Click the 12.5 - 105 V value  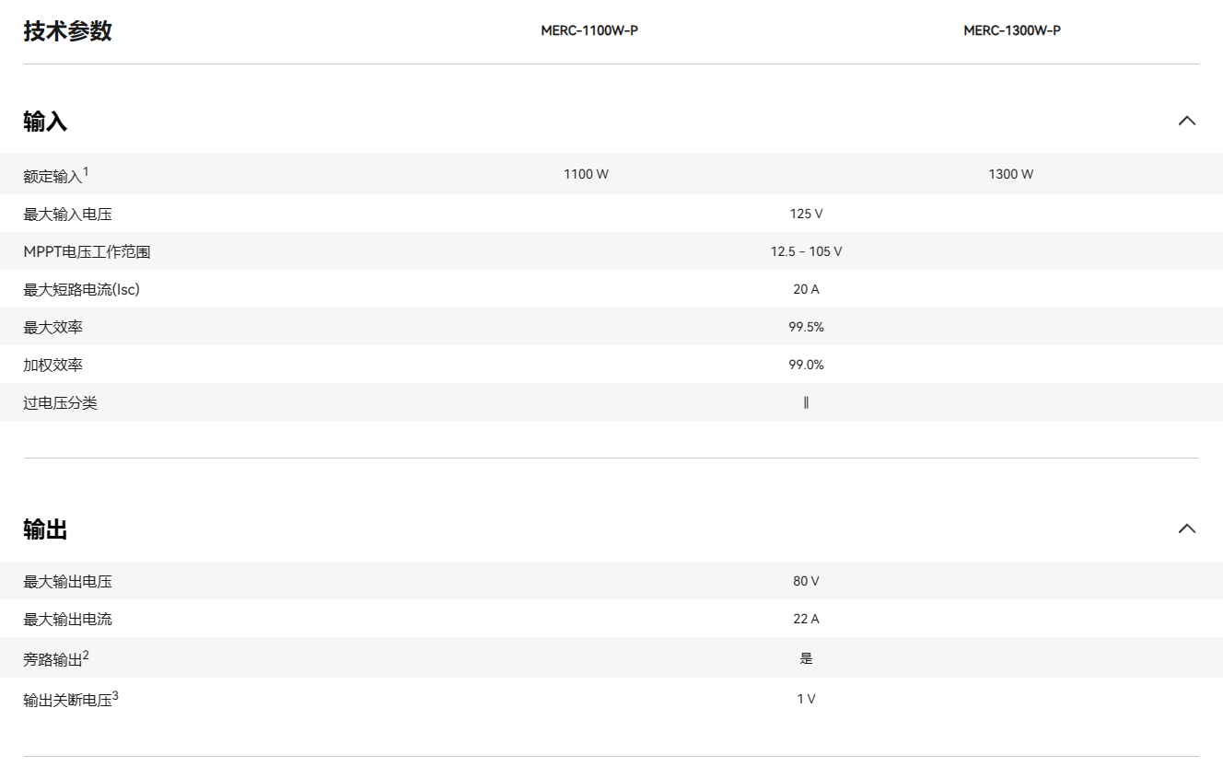click(x=806, y=251)
